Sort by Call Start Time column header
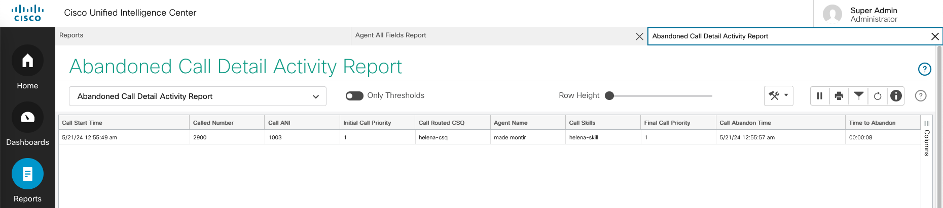This screenshot has width=943, height=208. 82,123
